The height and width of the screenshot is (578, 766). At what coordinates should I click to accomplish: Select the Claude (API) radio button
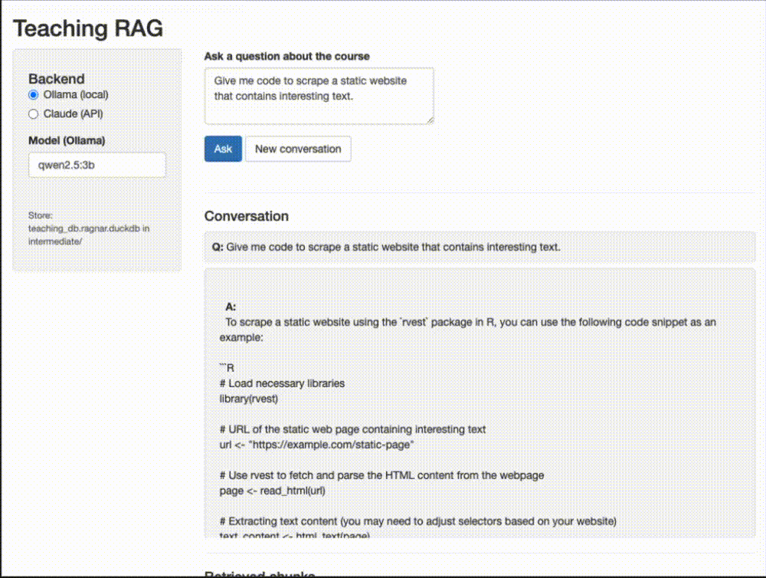[x=33, y=114]
